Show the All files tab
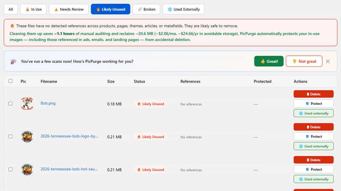The image size is (341, 191). [x=11, y=9]
